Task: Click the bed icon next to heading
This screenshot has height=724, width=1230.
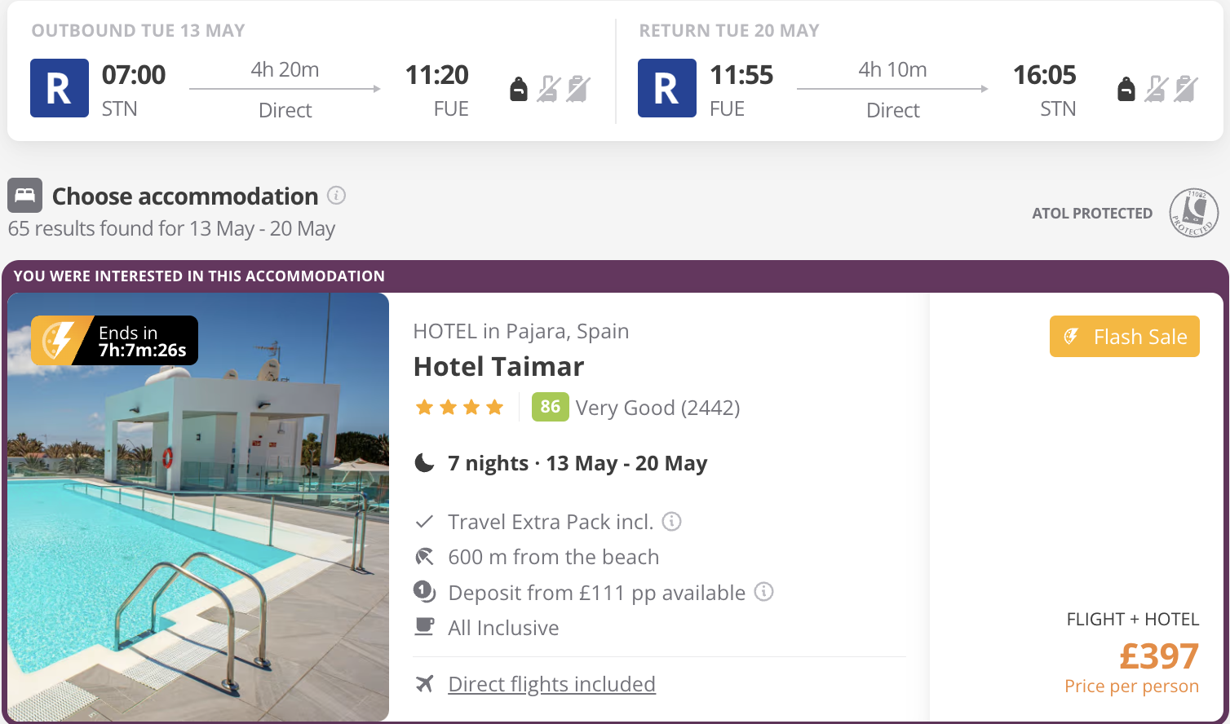Action: pyautogui.click(x=24, y=196)
